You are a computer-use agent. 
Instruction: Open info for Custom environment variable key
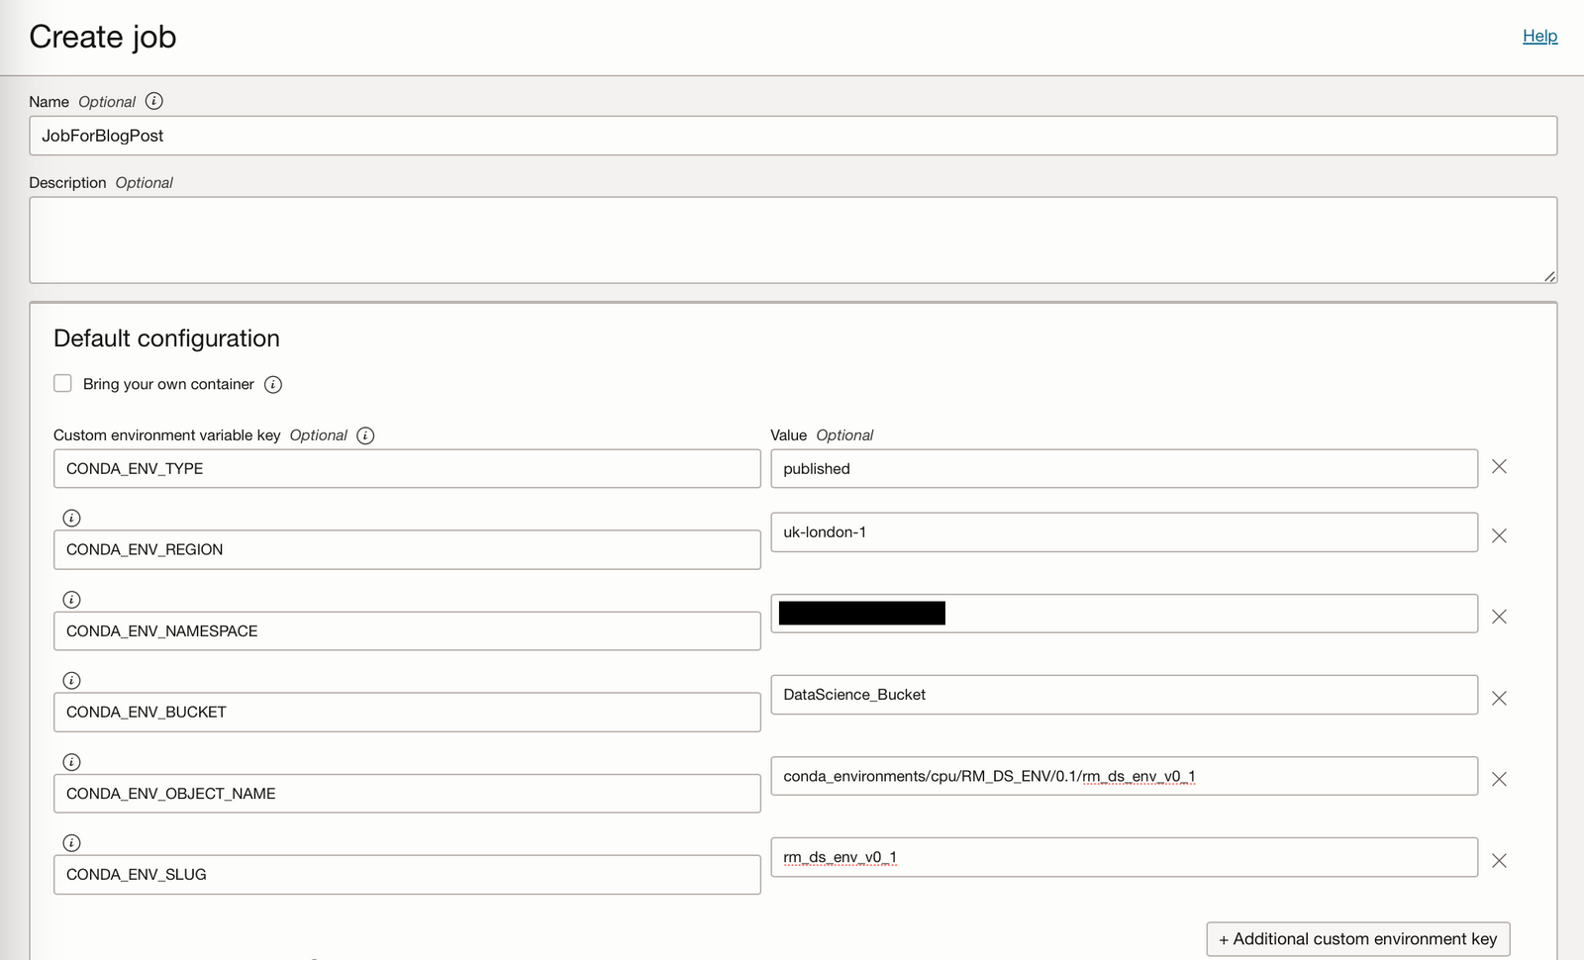click(364, 435)
